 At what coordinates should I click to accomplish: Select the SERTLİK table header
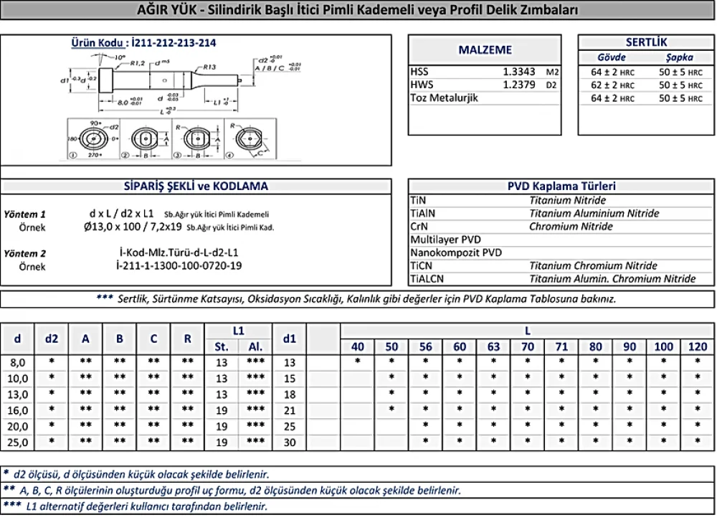point(645,42)
